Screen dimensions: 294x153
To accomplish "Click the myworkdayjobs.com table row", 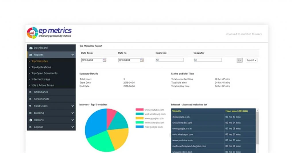I will coord(213,146).
